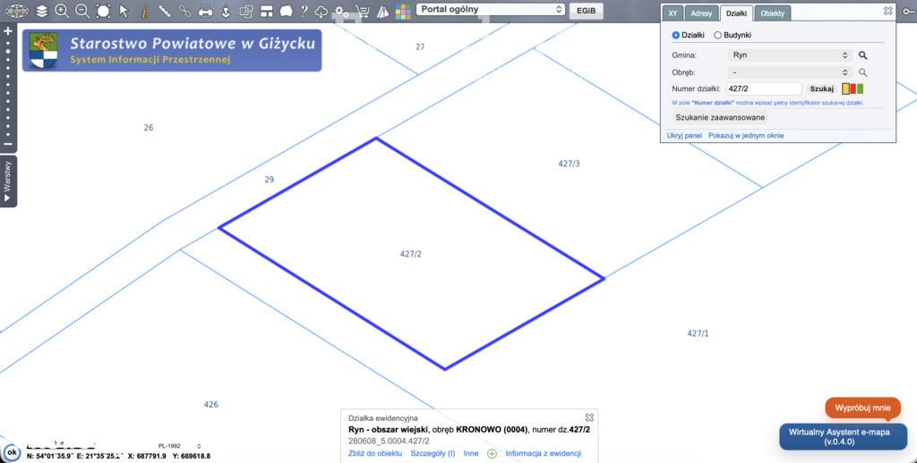The height and width of the screenshot is (463, 917).
Task: Click the highlight color swatch beside Szukaj
Action: [x=853, y=88]
